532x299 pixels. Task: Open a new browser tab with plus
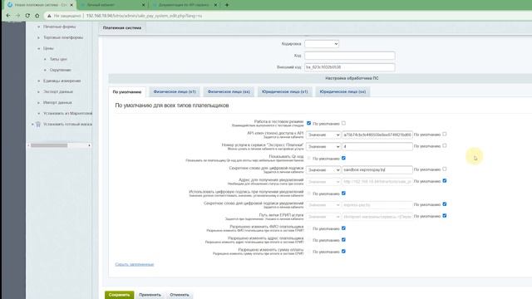click(227, 5)
